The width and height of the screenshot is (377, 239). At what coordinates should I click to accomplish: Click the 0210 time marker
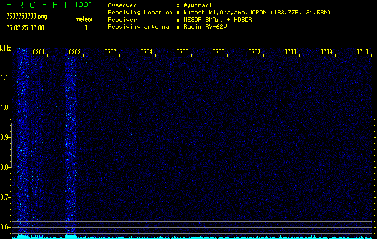click(362, 52)
